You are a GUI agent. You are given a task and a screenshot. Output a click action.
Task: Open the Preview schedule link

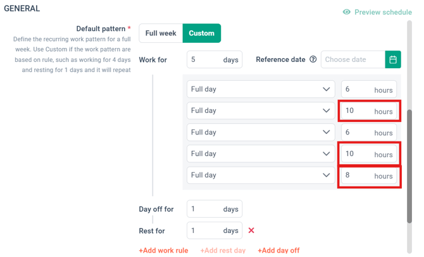[x=383, y=12]
